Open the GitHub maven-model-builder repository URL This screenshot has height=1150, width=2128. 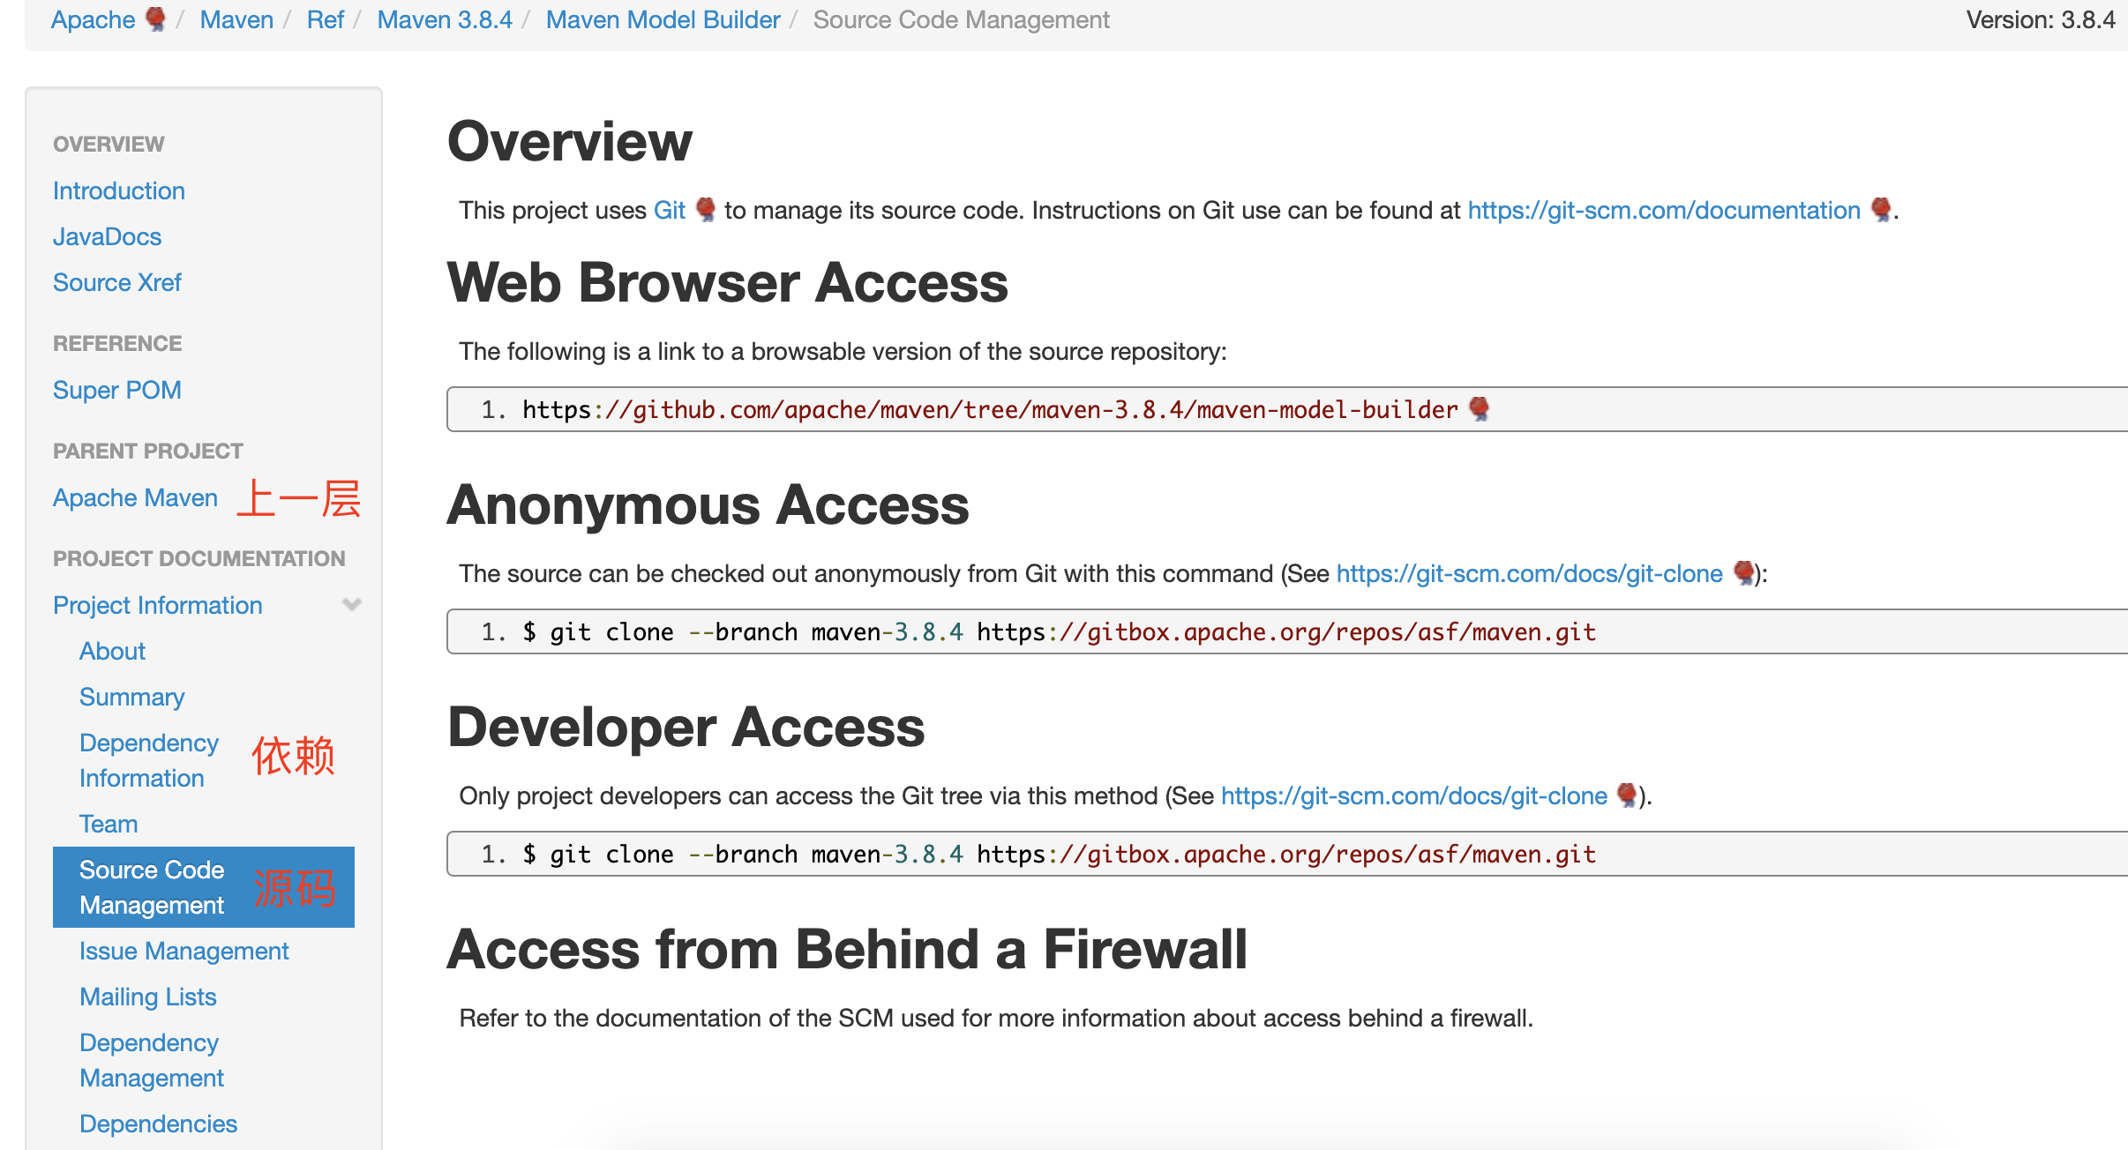point(990,409)
